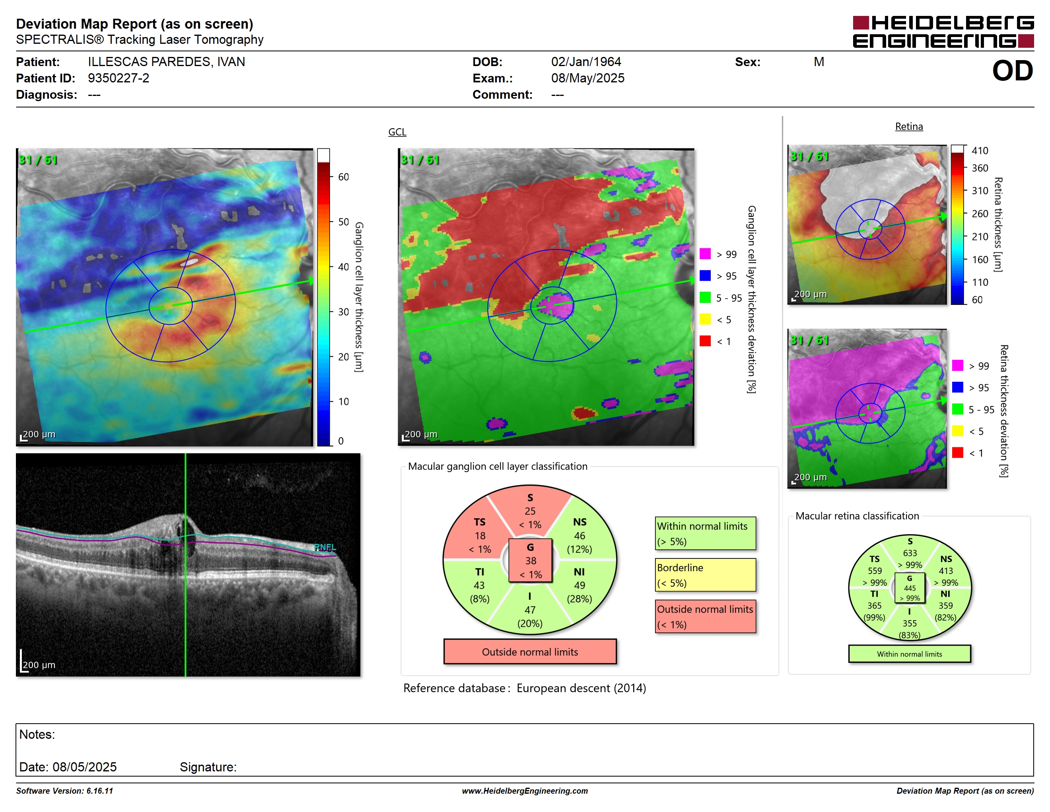Click the Borderline (< 5%) legend box

705,575
